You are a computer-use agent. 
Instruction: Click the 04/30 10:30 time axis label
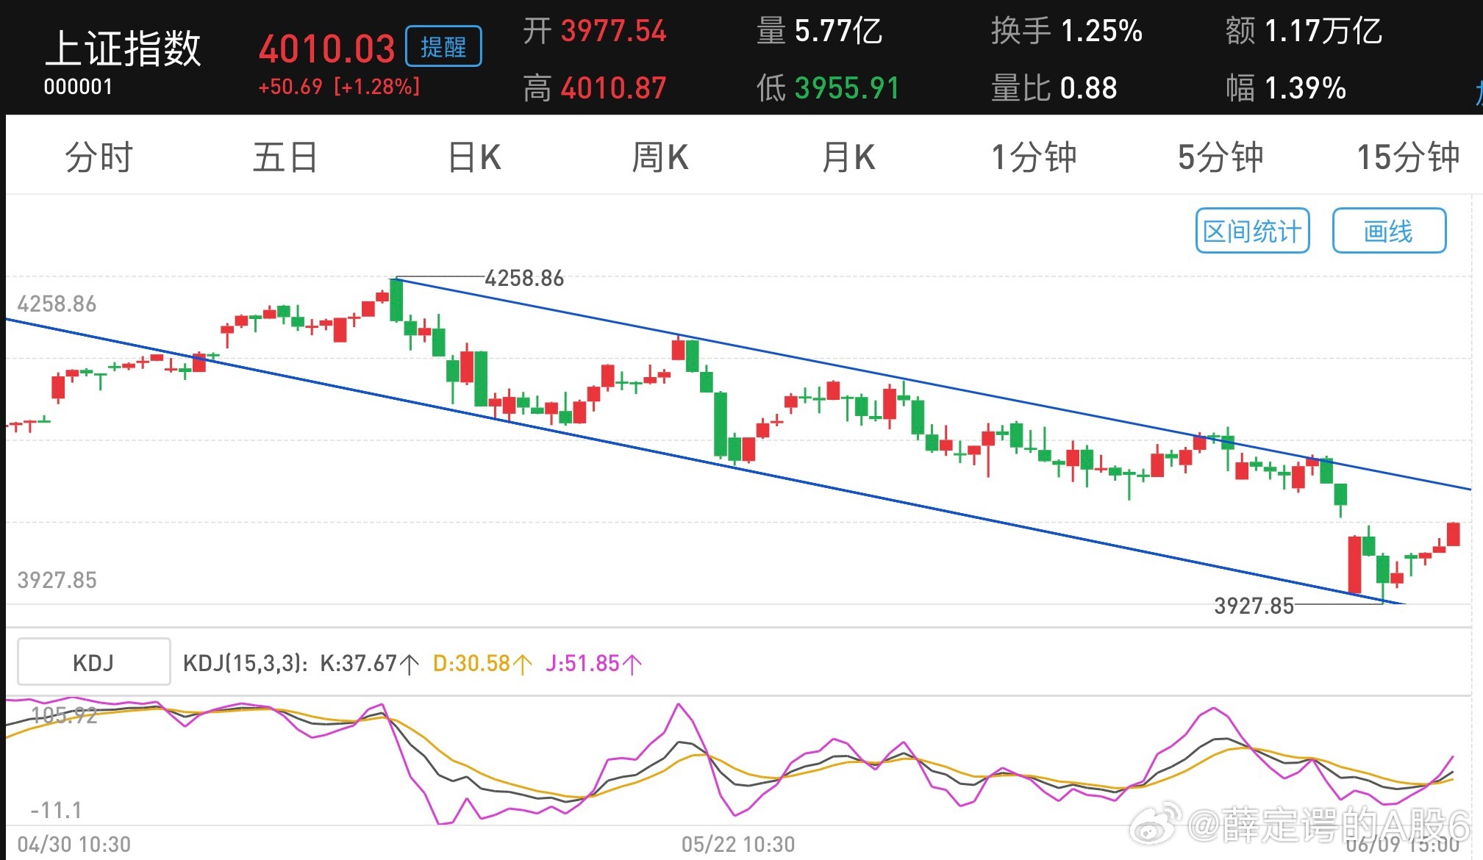pos(74,844)
